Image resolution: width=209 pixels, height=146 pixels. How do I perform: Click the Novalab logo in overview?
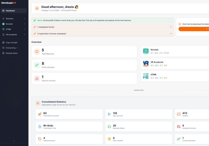click(146, 51)
